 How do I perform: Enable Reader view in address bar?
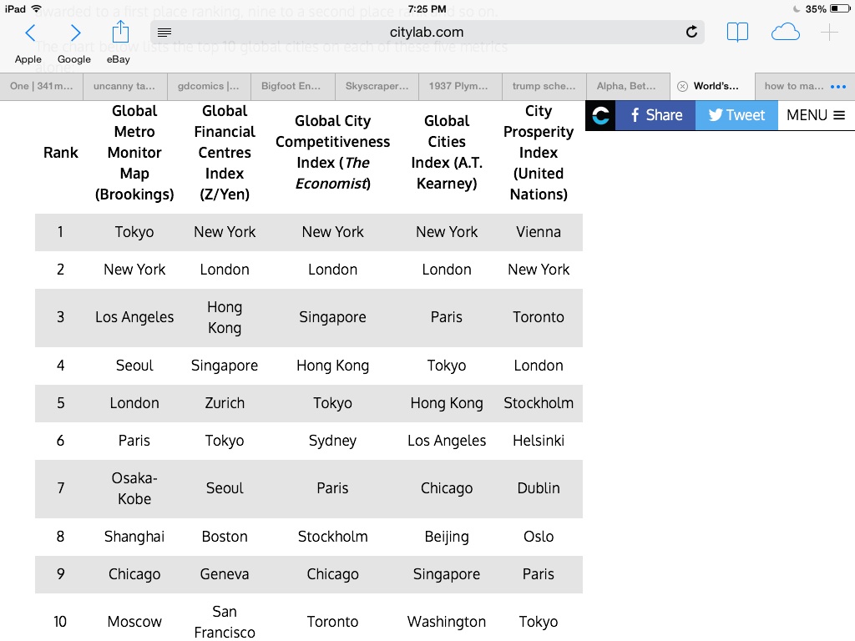[x=164, y=33]
